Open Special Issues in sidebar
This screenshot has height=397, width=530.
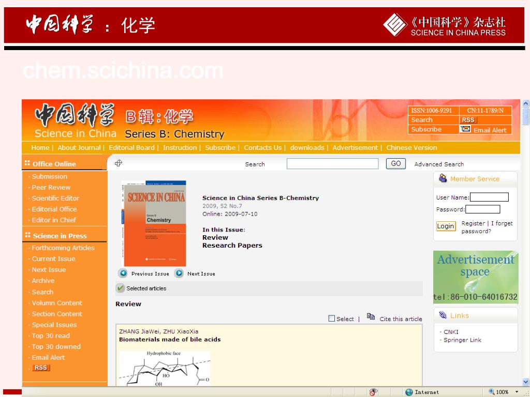coord(54,325)
